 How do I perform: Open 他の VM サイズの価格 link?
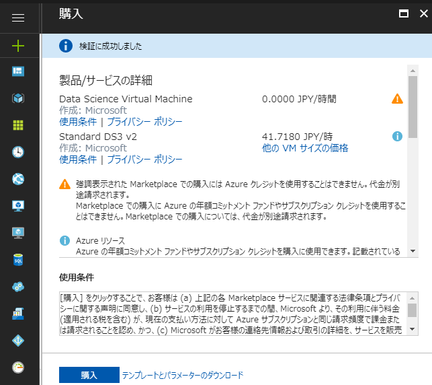(304, 148)
